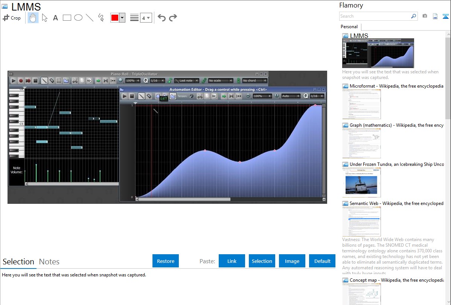Viewport: 451px width, 305px height.
Task: Open the line width dropdown showing 4
Action: pos(146,18)
